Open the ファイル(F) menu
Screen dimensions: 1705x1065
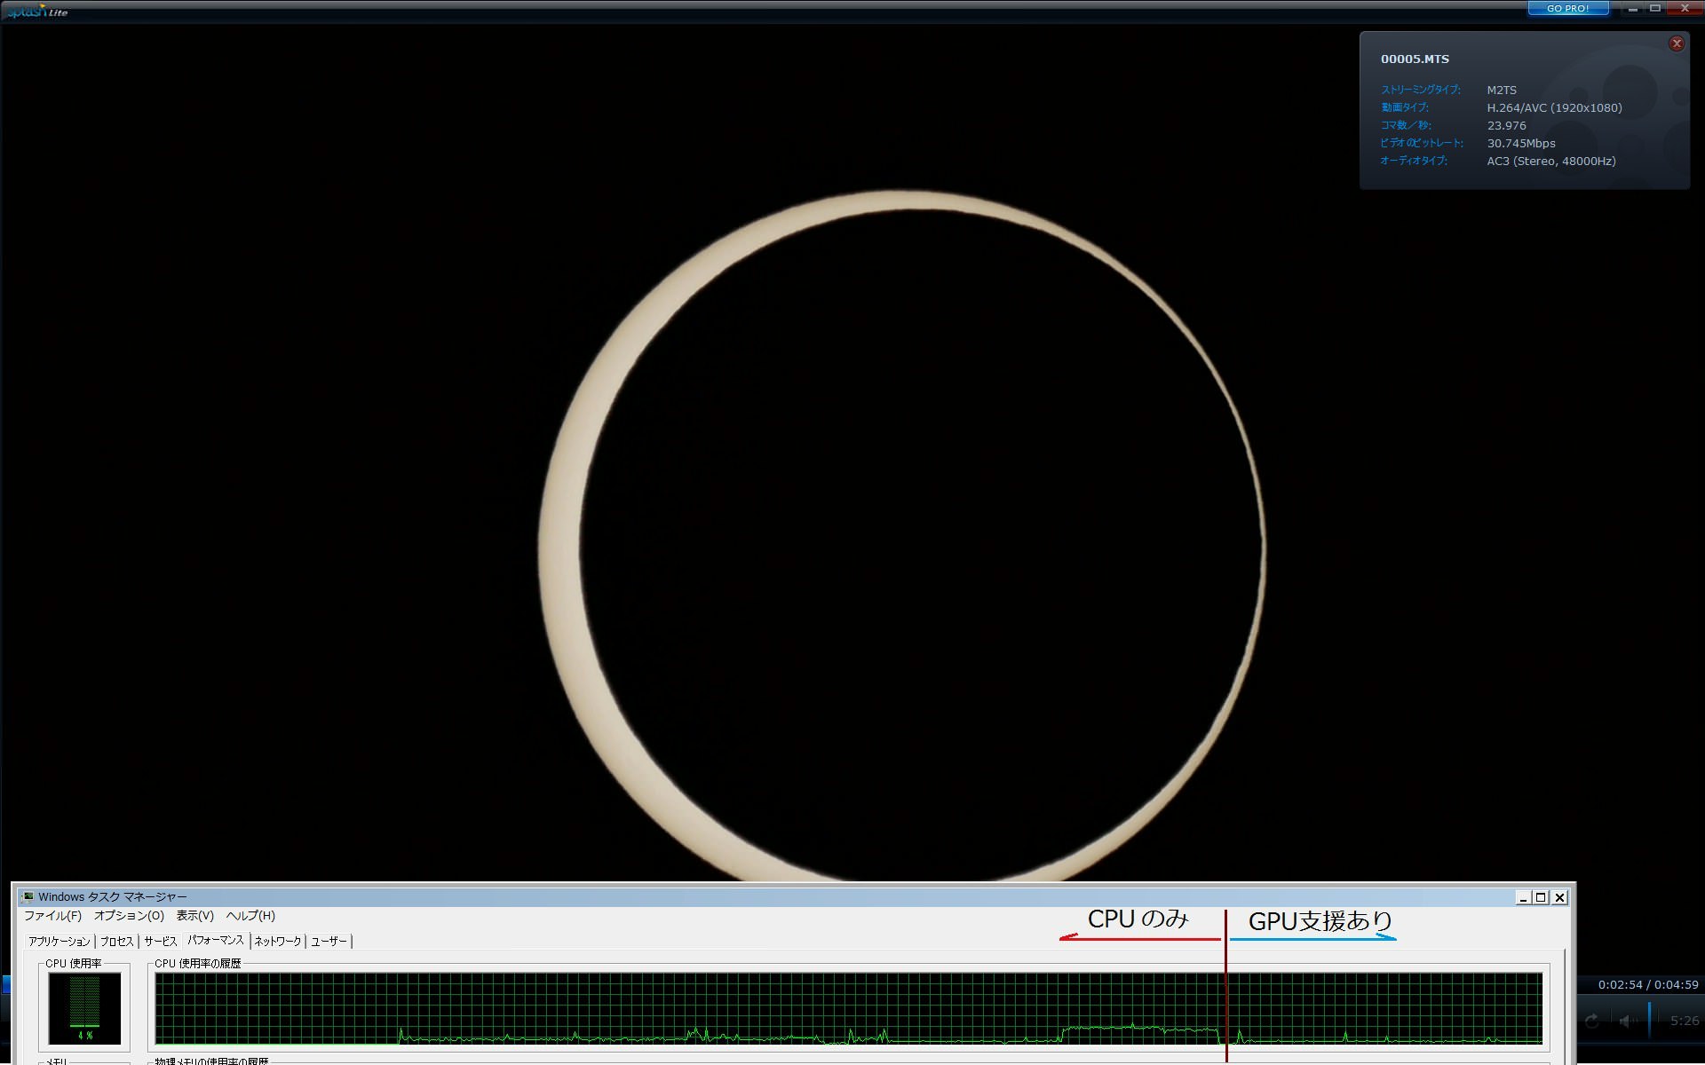point(52,916)
